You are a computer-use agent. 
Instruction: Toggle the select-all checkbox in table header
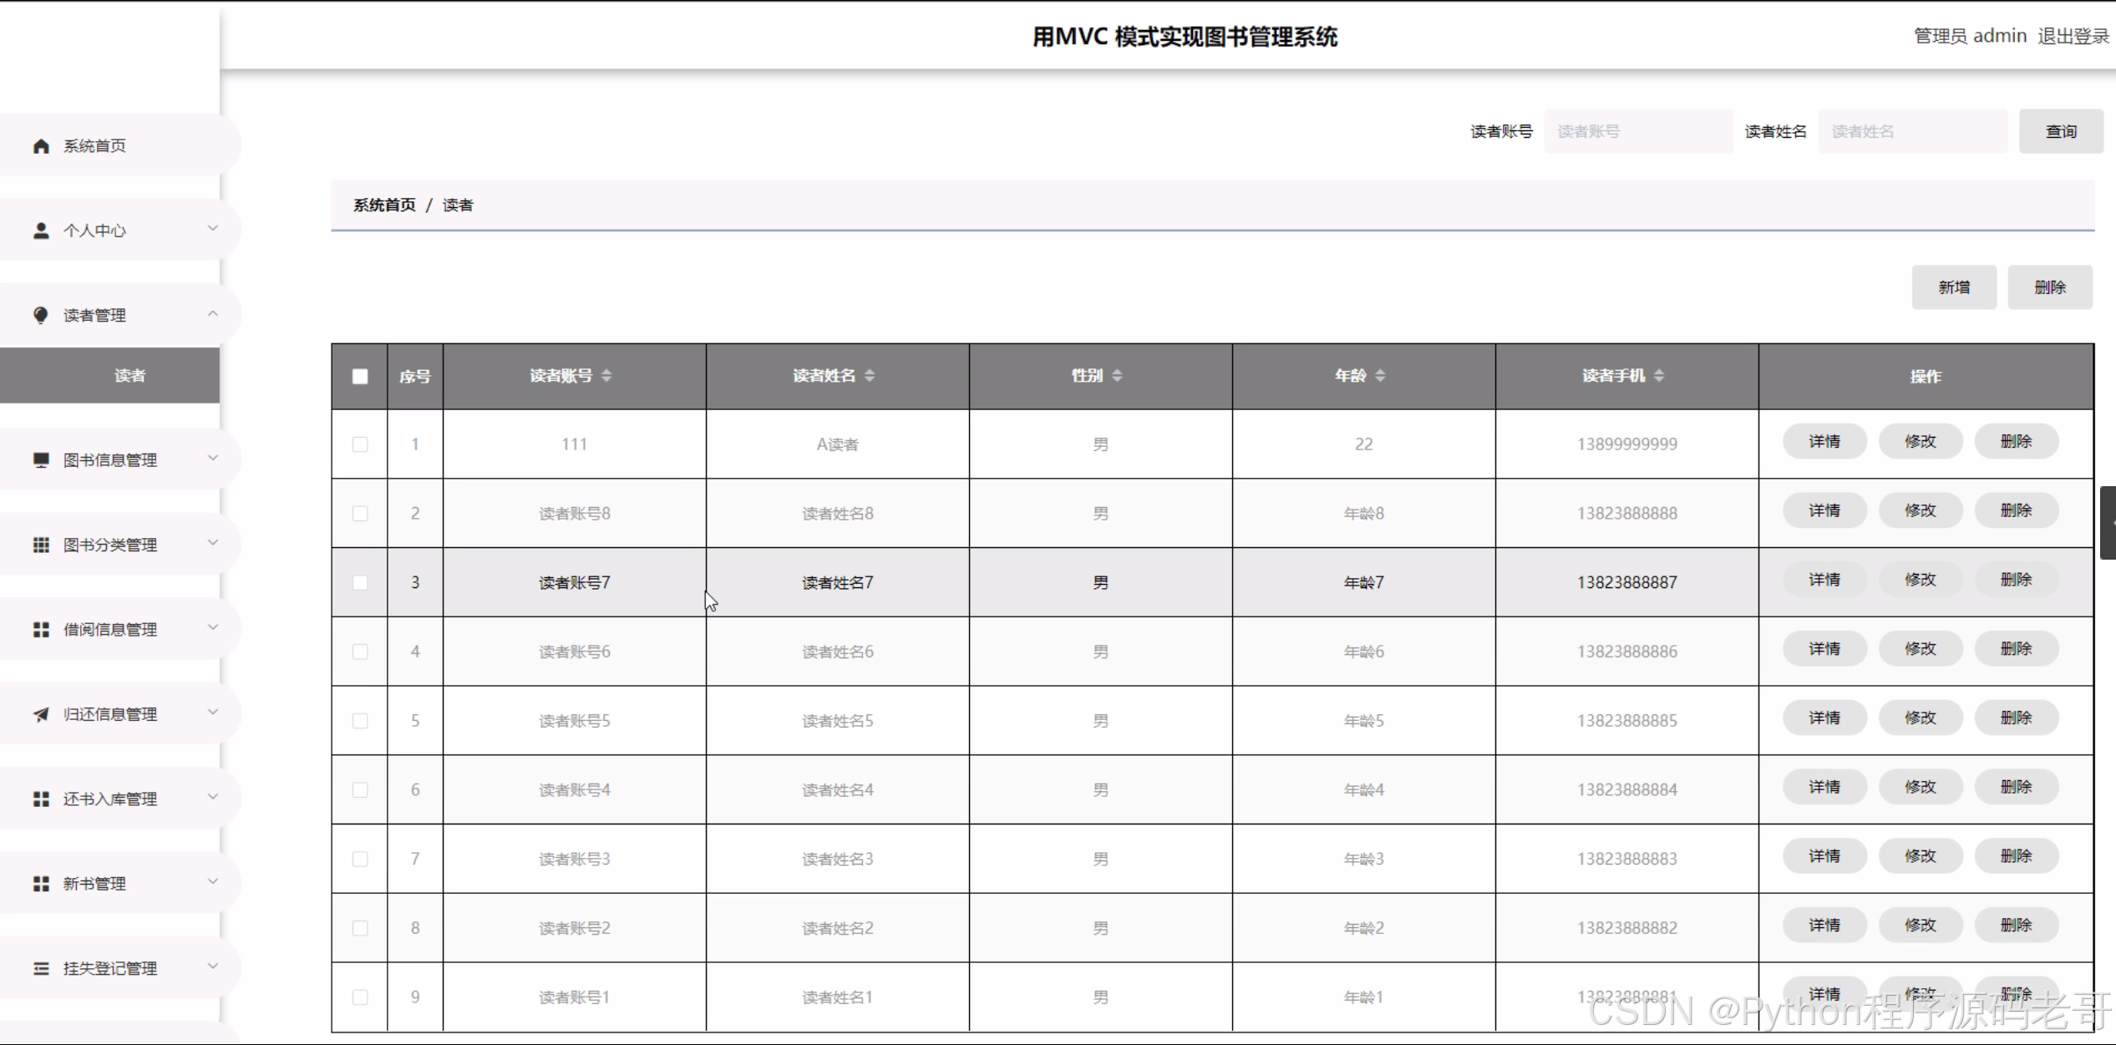360,377
